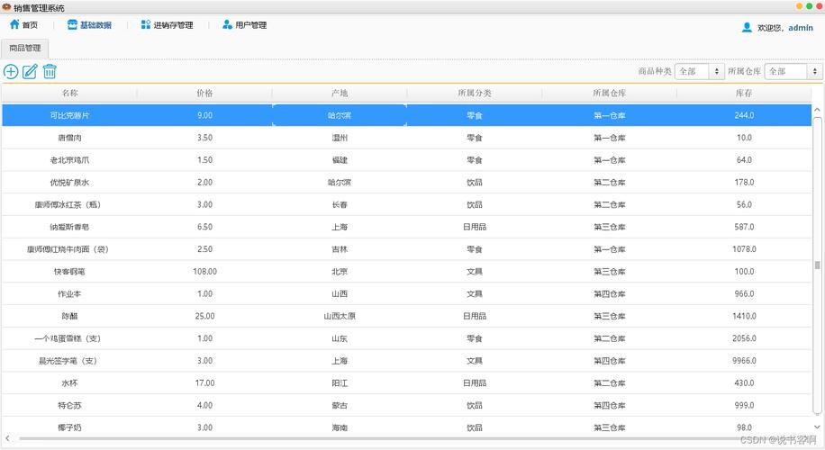Sort by the 价格 column header
This screenshot has width=825, height=450.
(x=204, y=93)
